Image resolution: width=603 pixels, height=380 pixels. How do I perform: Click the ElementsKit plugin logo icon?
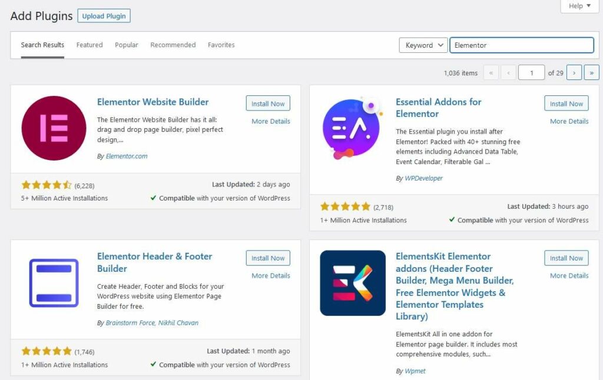coord(353,283)
